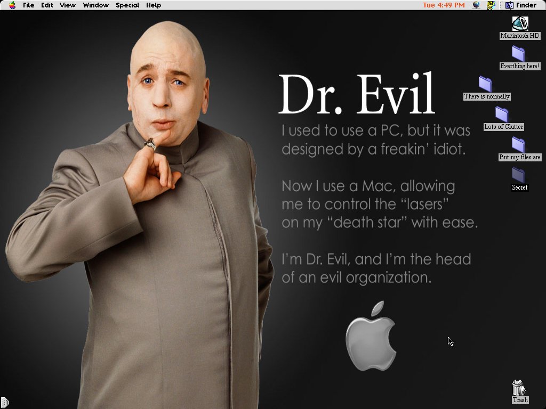This screenshot has width=546, height=409.
Task: Select the 'But my files are' folder icon
Action: [518, 145]
